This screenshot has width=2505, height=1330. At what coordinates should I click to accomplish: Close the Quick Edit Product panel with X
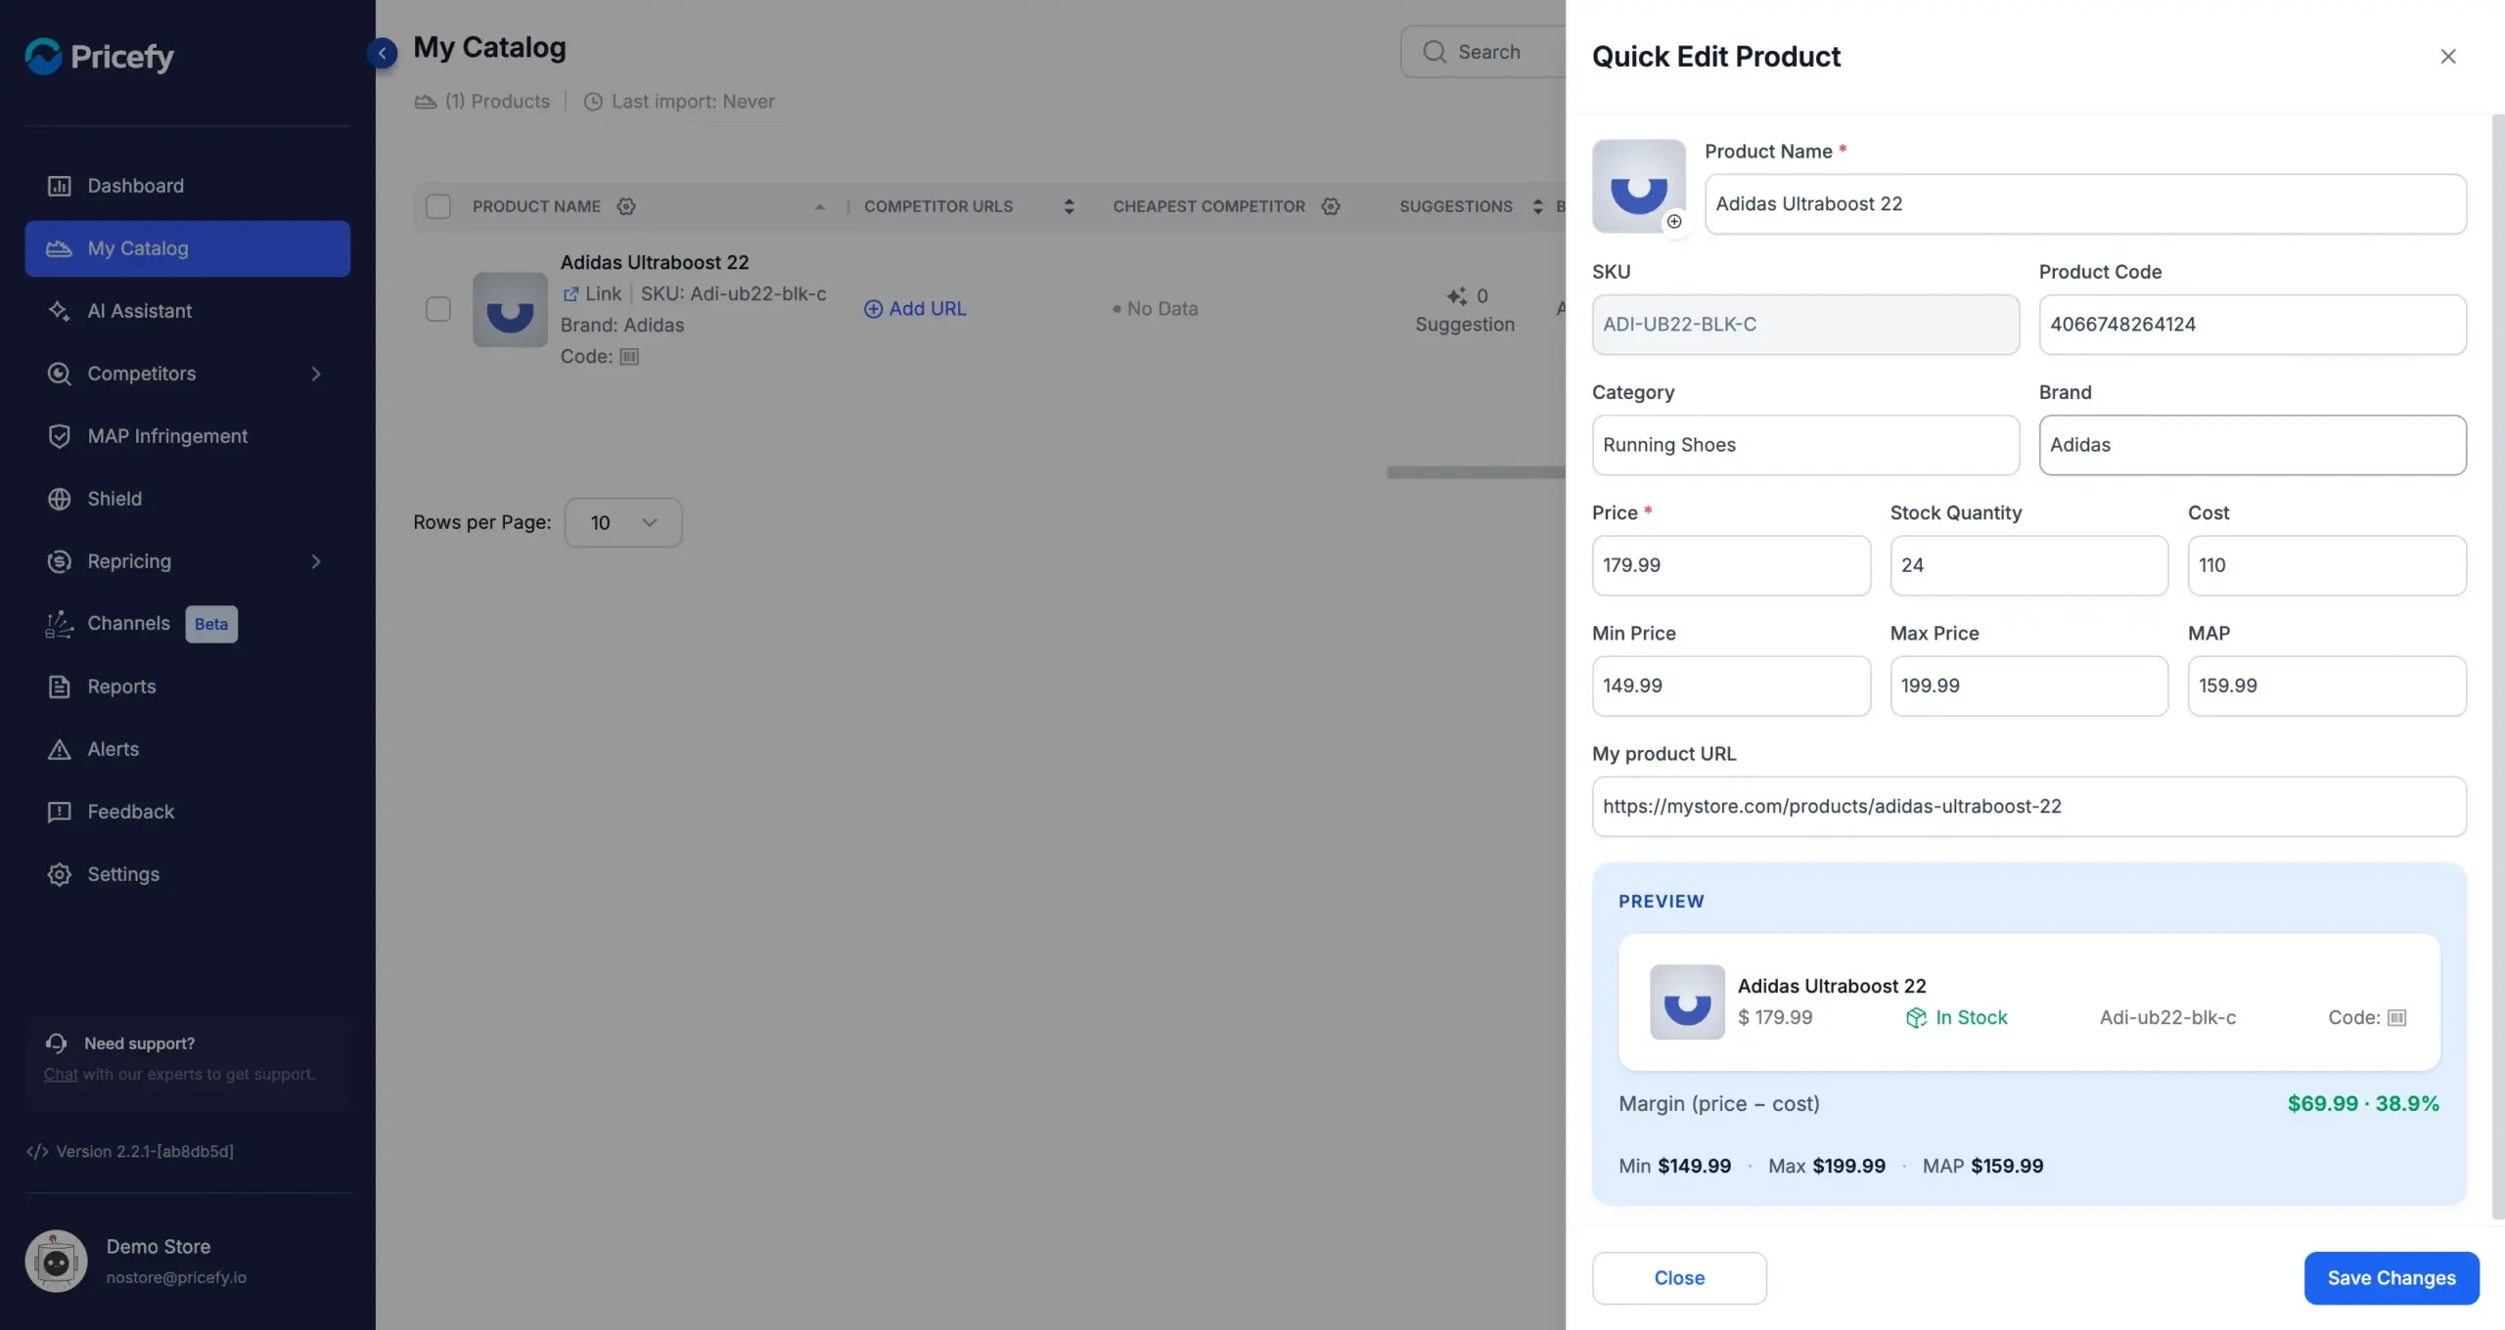click(2448, 56)
